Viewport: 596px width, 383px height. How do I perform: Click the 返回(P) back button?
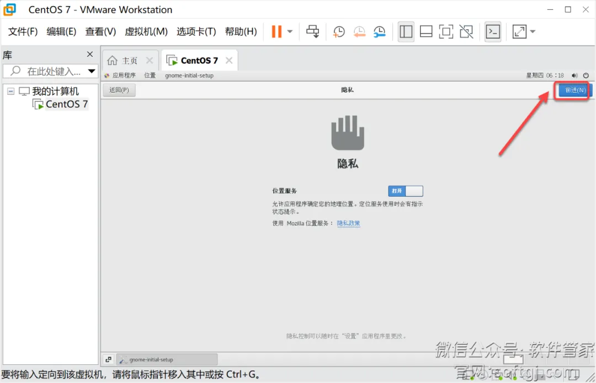click(x=119, y=90)
